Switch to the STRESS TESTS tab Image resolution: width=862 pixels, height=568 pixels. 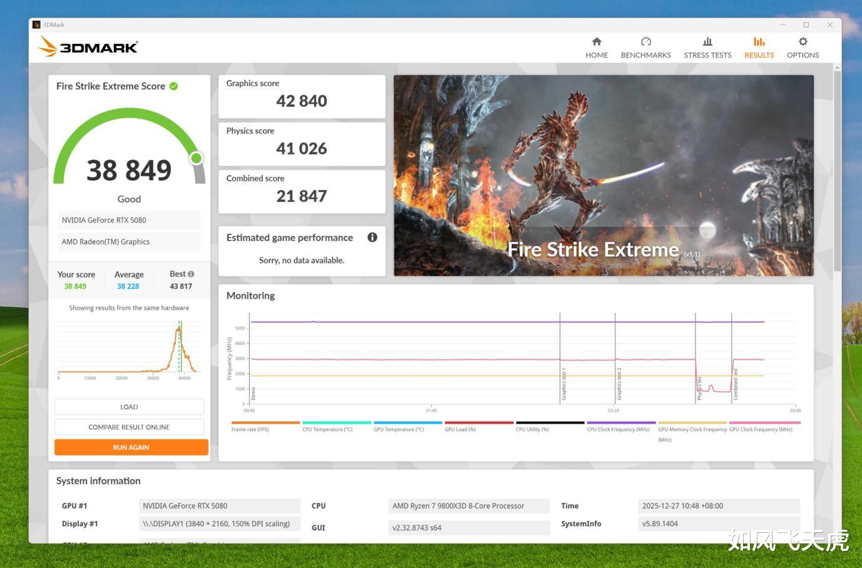(707, 48)
